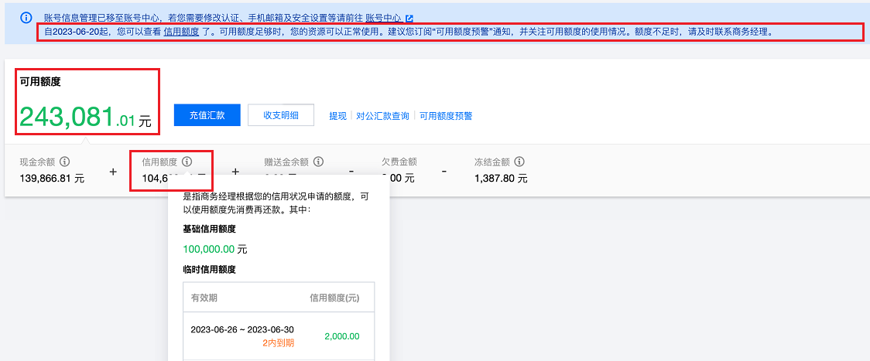The height and width of the screenshot is (361, 870).
Task: Click the info icon beside 冻结金额
Action: [519, 162]
